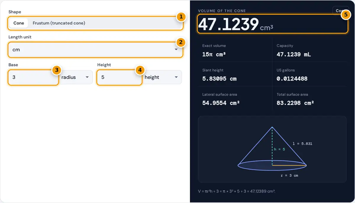This screenshot has height=203, width=355.
Task: Click the h = 5 diagram label
Action: click(x=279, y=149)
